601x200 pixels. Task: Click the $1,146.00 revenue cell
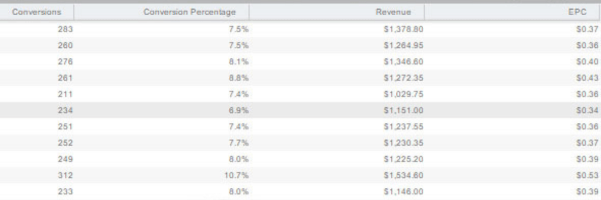(x=337, y=191)
